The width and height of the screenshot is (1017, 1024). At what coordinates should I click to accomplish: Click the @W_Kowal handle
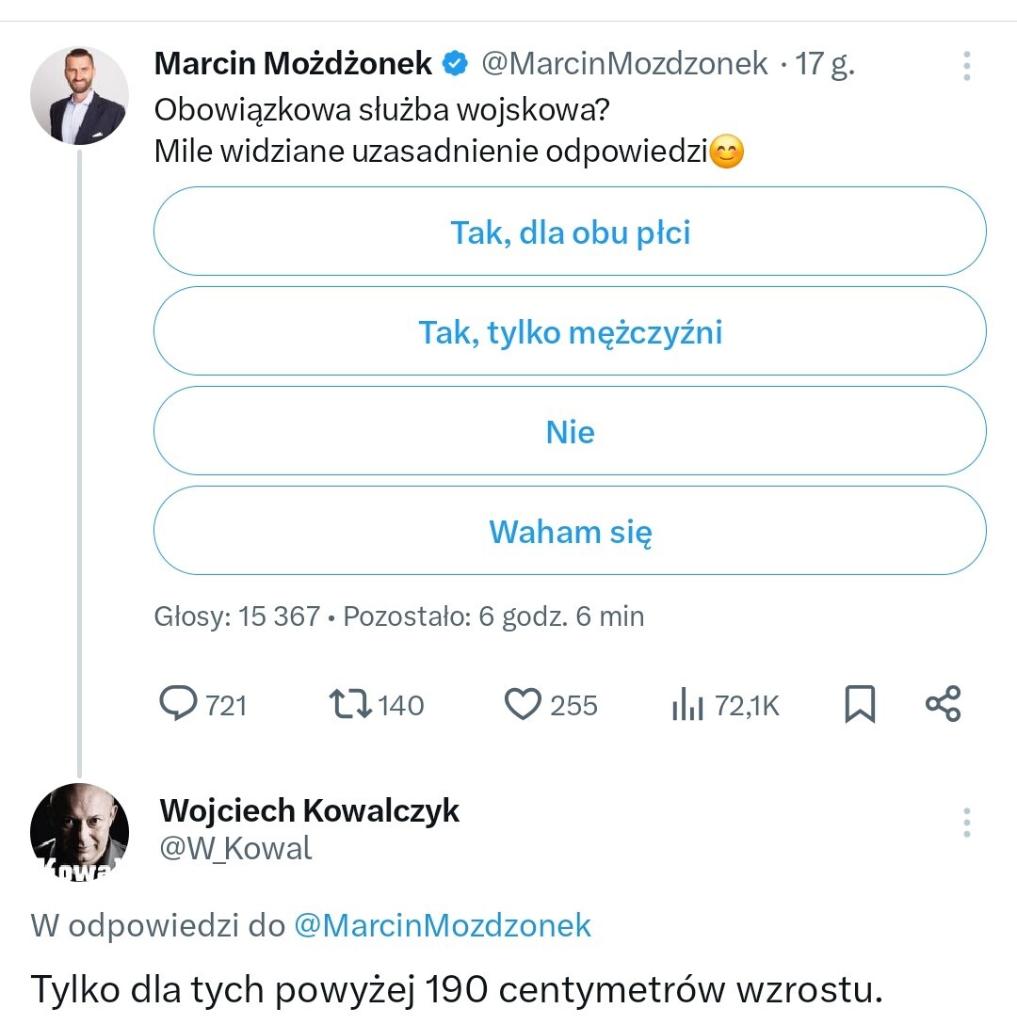pos(235,848)
